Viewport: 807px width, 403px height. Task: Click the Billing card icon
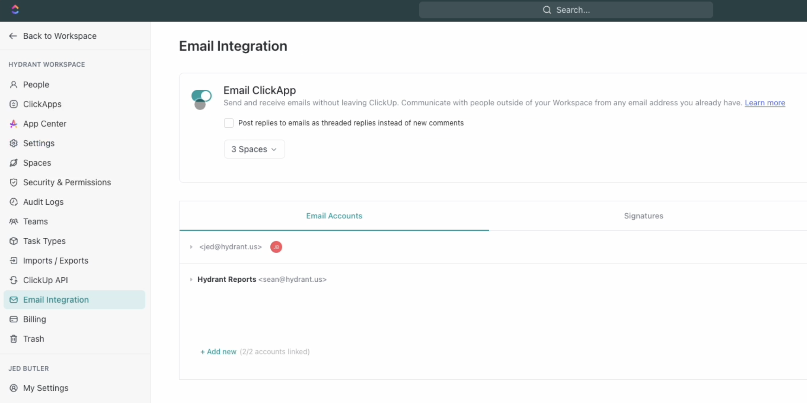13,319
